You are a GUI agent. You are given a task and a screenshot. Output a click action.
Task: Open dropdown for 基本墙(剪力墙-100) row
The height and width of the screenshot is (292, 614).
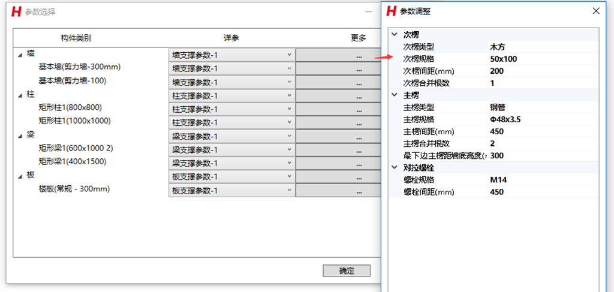[290, 82]
